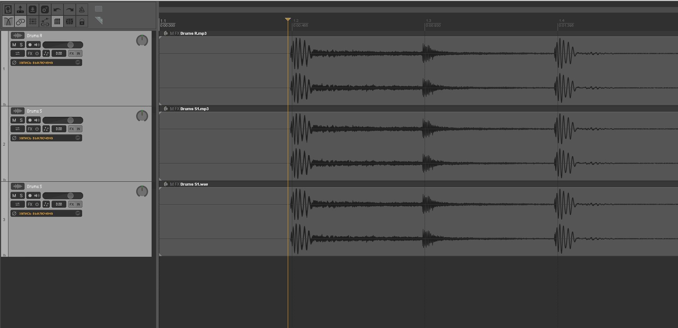The height and width of the screenshot is (328, 678).
Task: Click the orange playhead cursor triangle
Action: point(288,19)
